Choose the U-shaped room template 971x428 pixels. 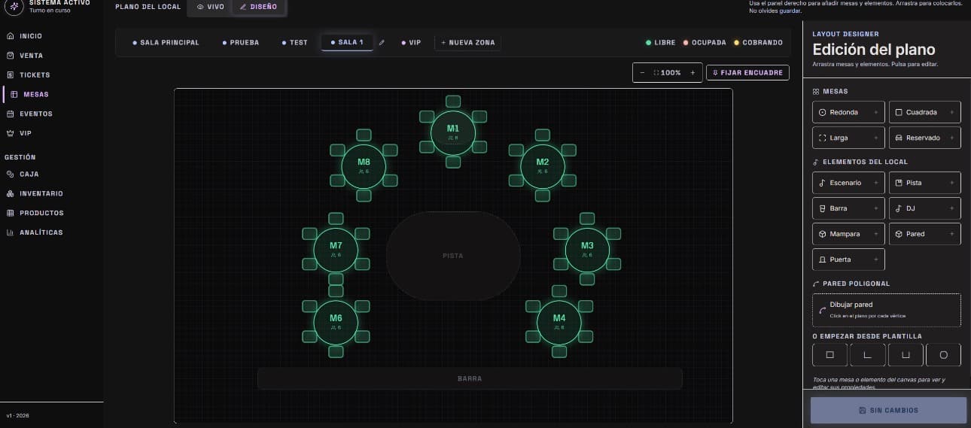point(906,355)
